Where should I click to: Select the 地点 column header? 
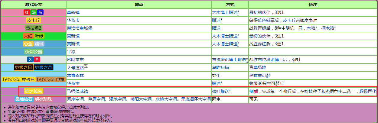(x=139, y=5)
